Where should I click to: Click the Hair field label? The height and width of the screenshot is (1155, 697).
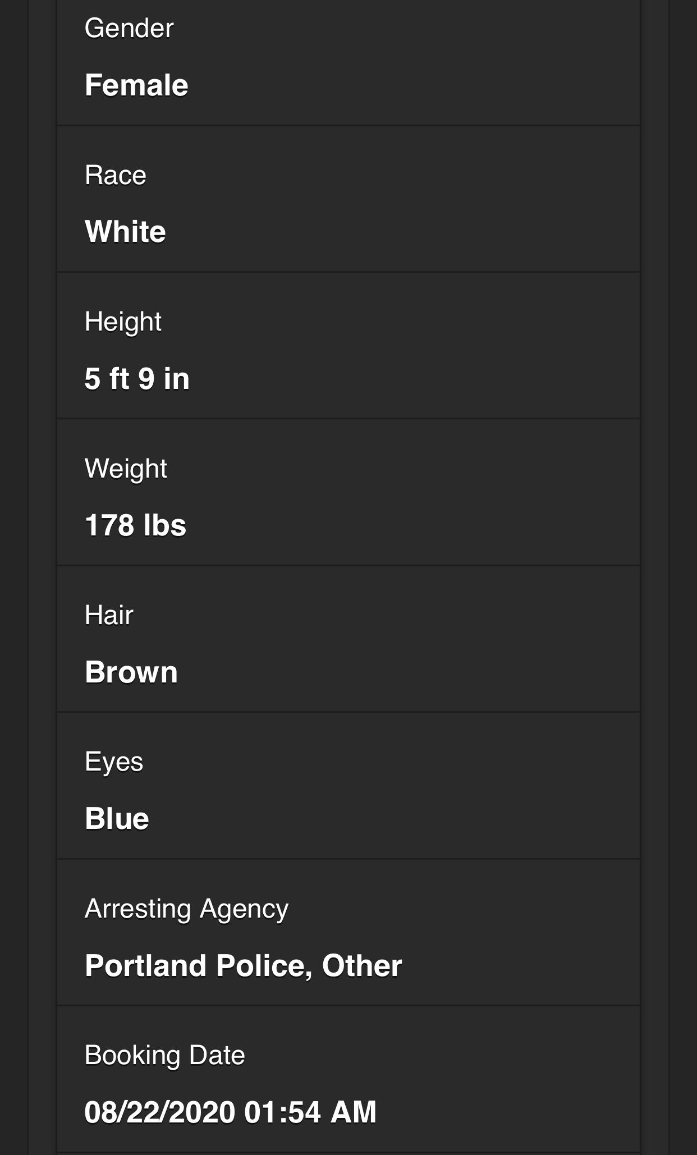click(x=109, y=615)
